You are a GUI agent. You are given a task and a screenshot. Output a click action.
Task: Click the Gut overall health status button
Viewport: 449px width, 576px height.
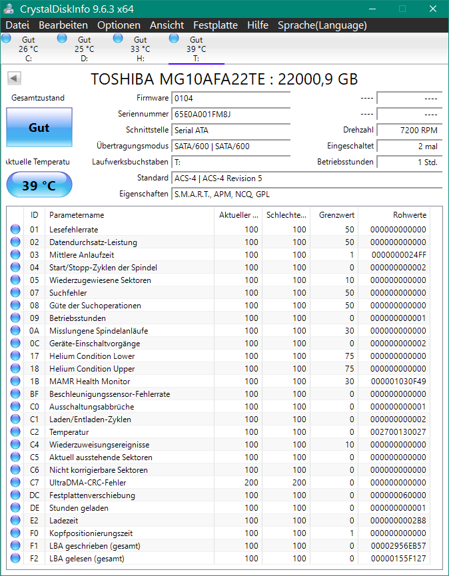39,127
